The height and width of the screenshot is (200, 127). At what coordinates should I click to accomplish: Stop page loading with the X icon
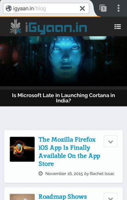(82, 9)
